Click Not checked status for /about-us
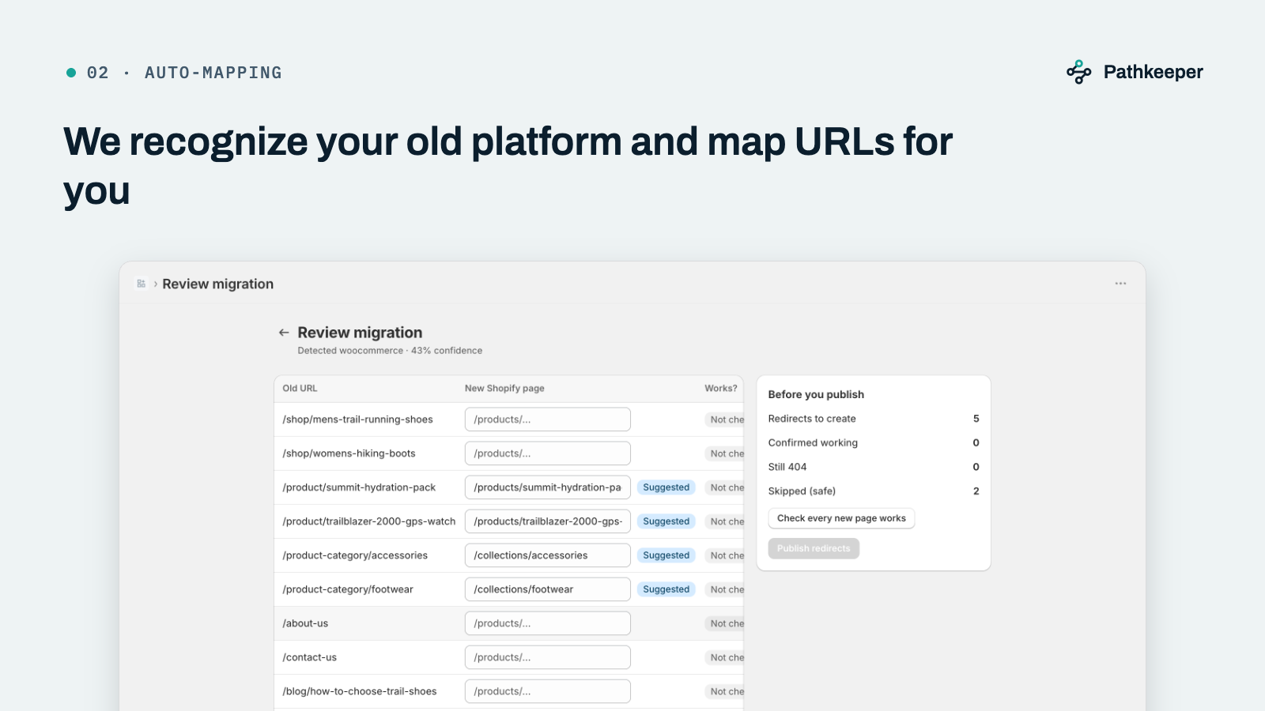Image resolution: width=1265 pixels, height=711 pixels. click(725, 623)
